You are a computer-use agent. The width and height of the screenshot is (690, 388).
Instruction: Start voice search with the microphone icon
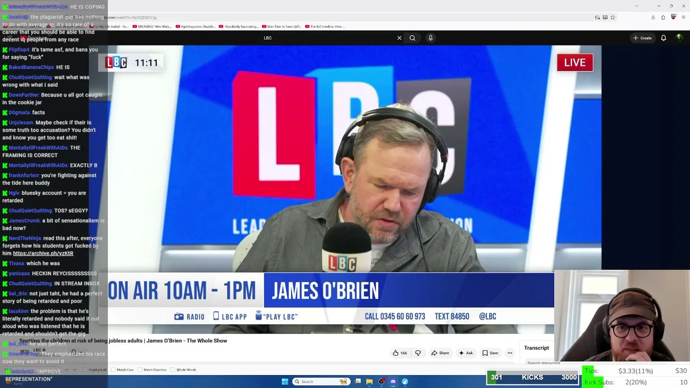430,38
